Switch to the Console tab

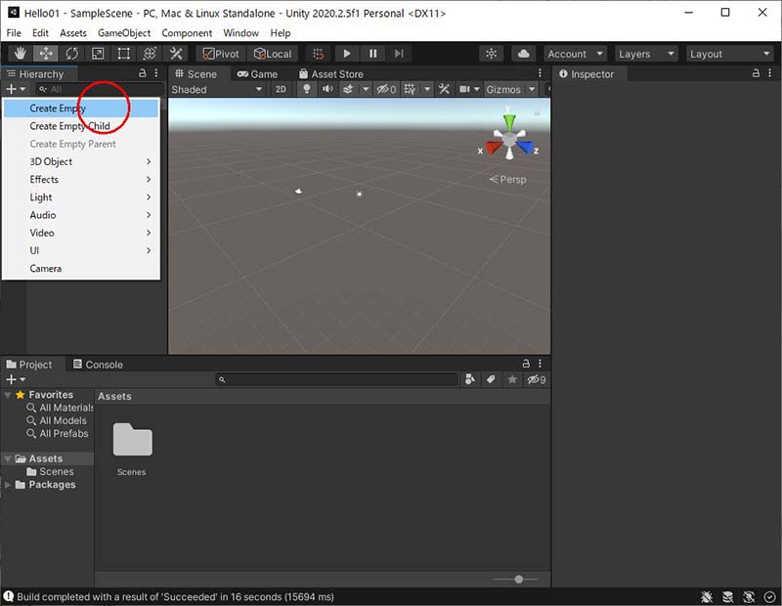[x=99, y=365]
